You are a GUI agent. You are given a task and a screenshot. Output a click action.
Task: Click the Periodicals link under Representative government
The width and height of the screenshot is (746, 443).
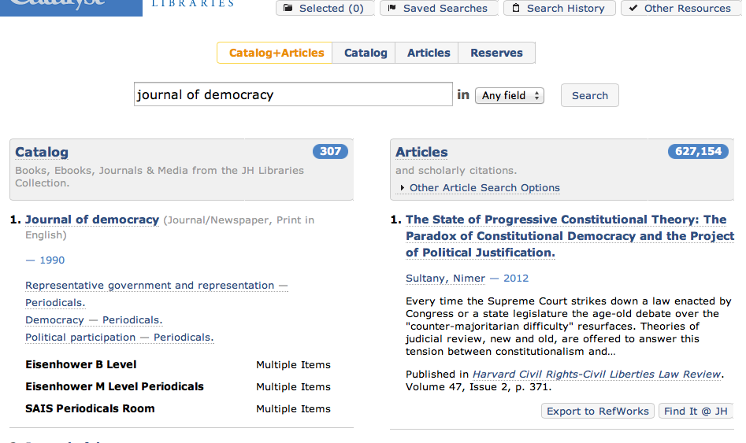[x=55, y=303]
